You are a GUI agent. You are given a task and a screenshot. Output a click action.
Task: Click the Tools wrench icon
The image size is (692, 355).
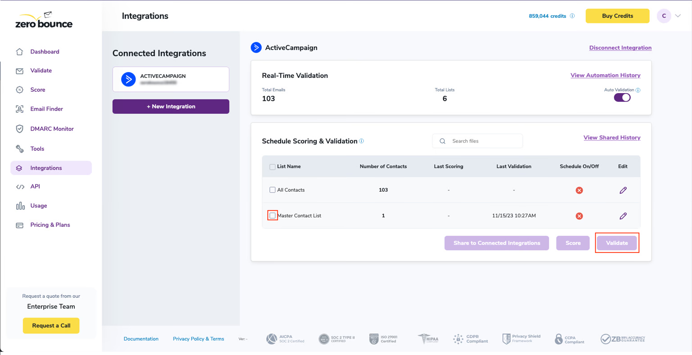pos(19,149)
